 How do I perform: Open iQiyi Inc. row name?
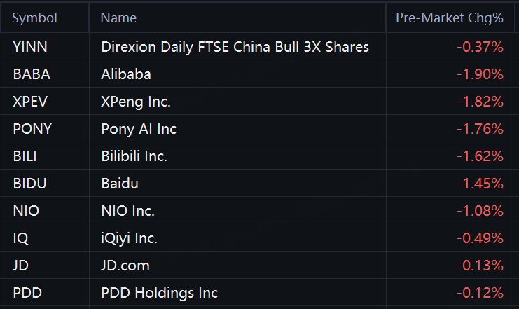[x=129, y=238]
